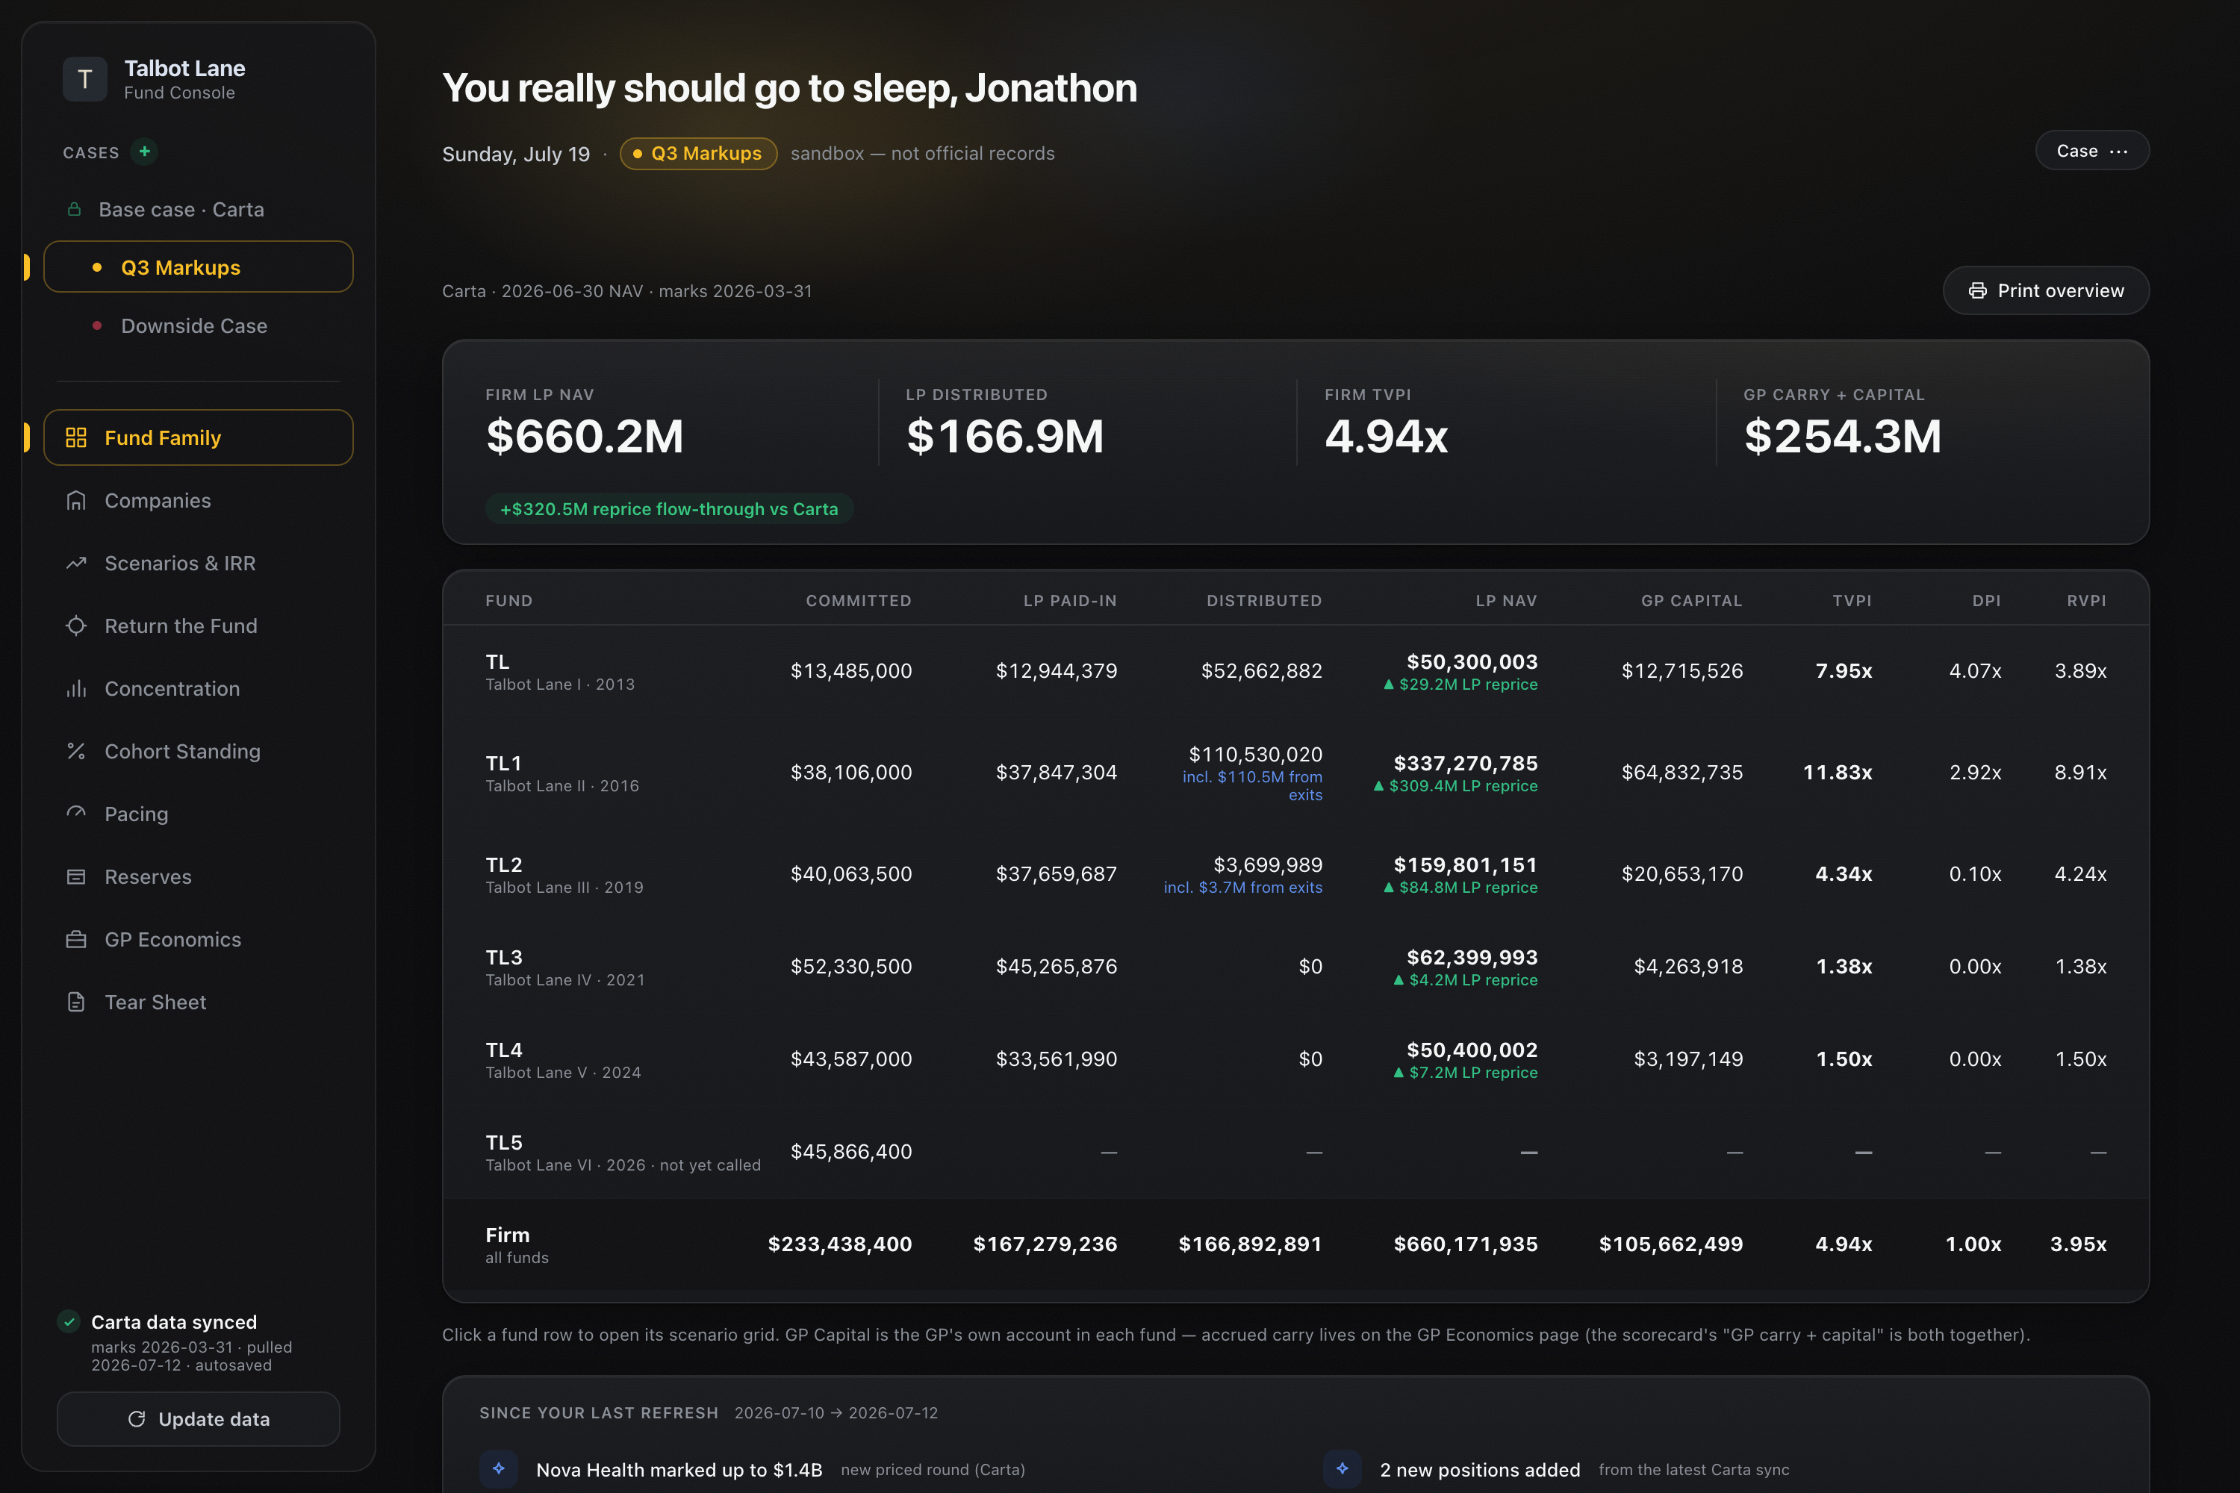Click the $660.2M Firm LP NAV value
This screenshot has width=2240, height=1493.
coord(585,436)
